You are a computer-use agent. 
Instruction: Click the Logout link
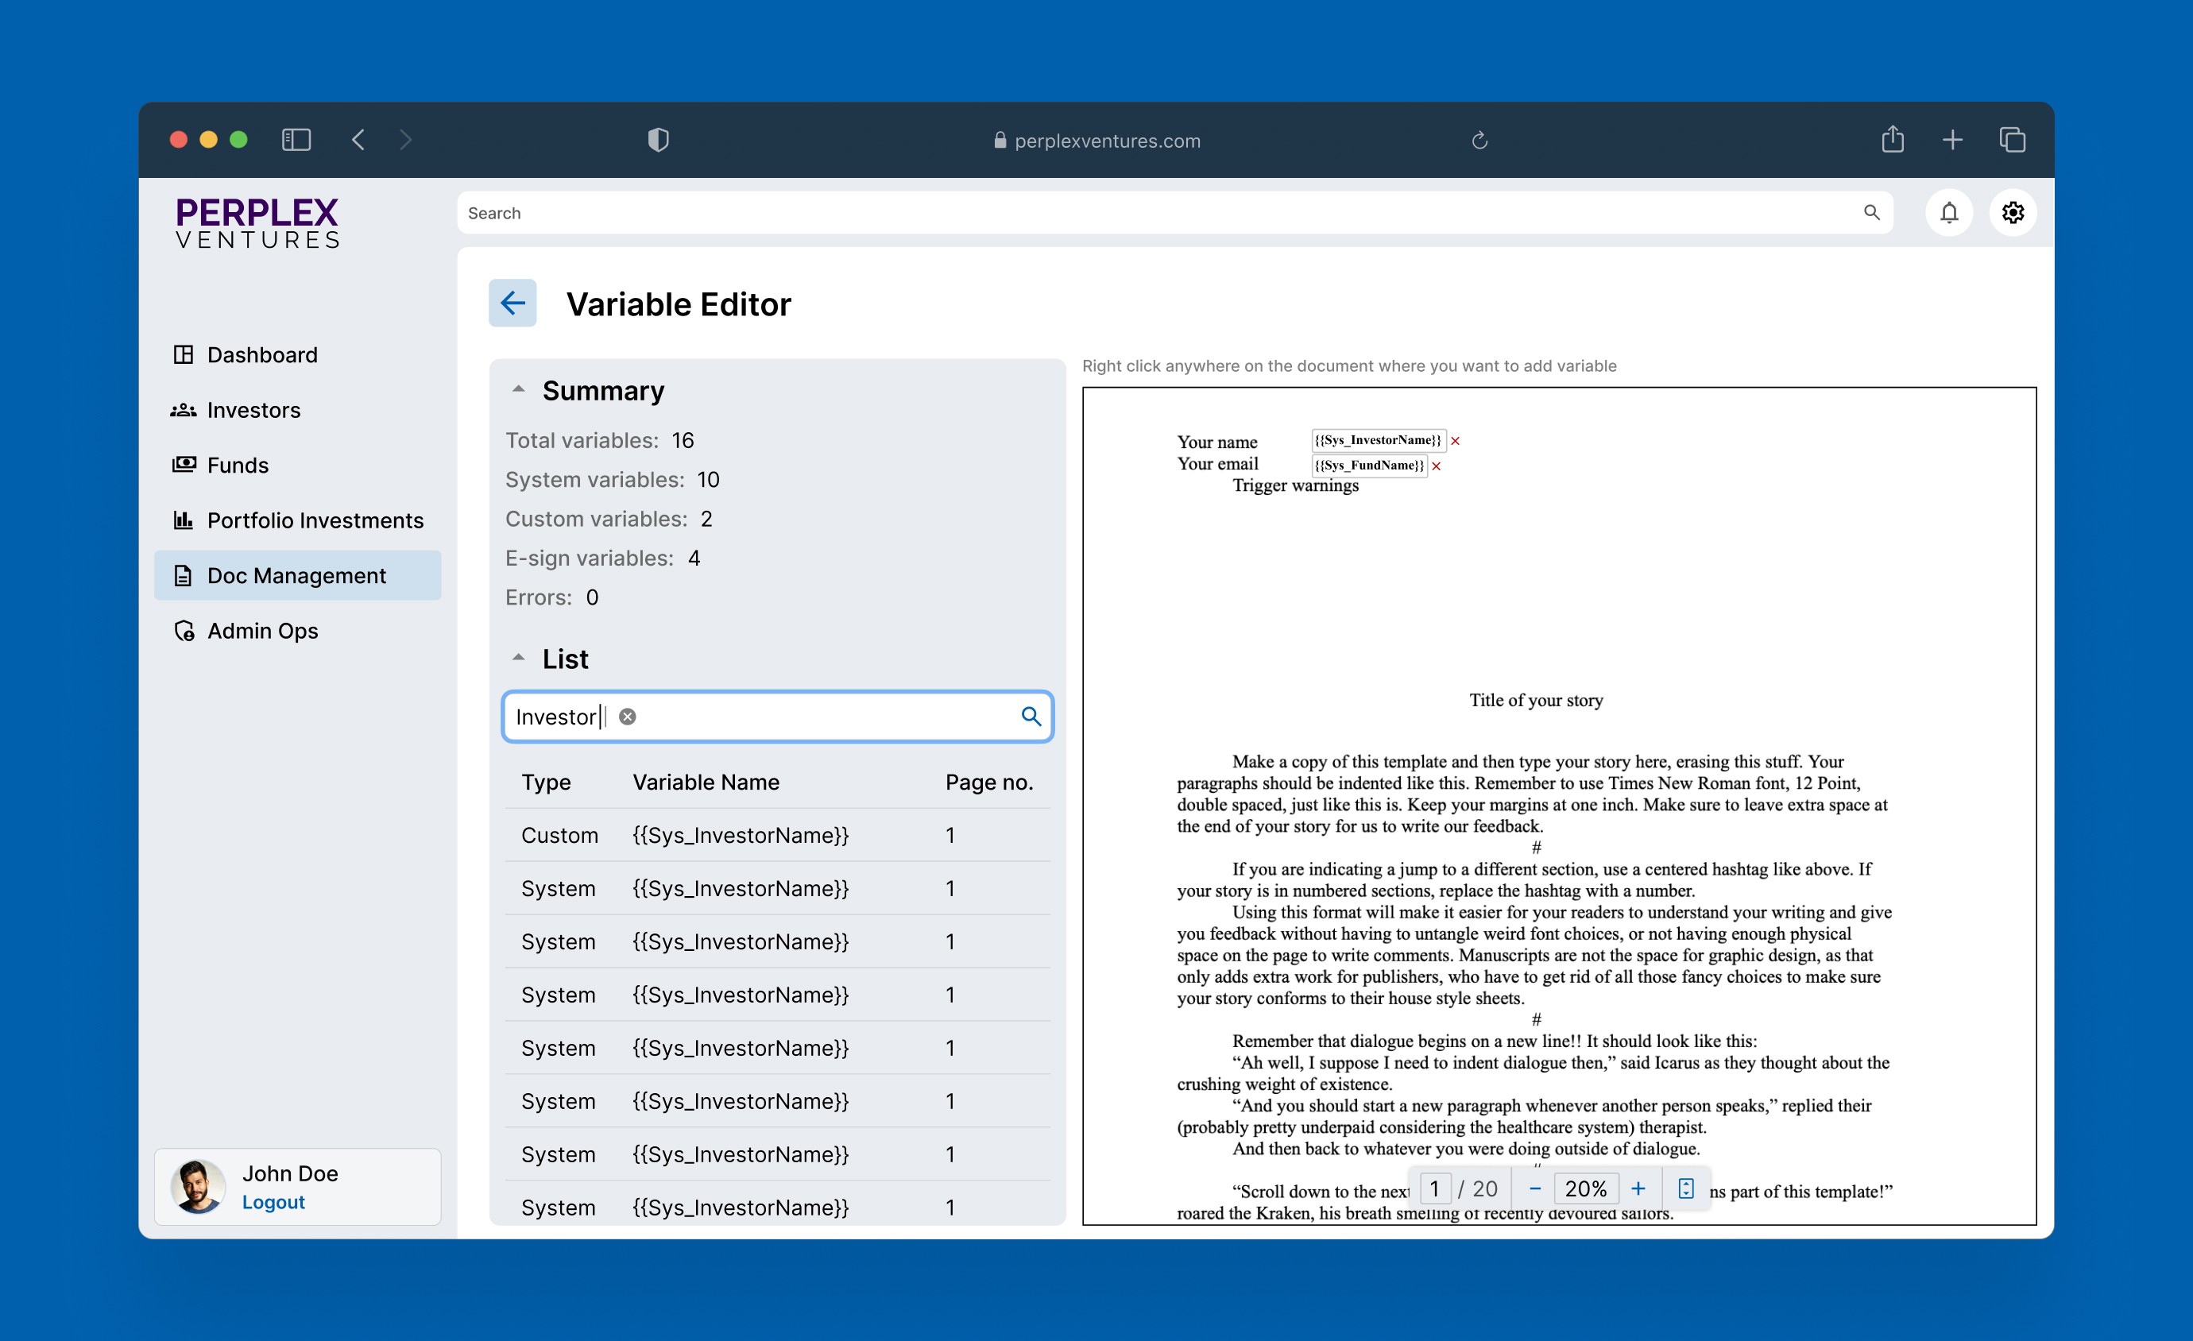[x=273, y=1202]
